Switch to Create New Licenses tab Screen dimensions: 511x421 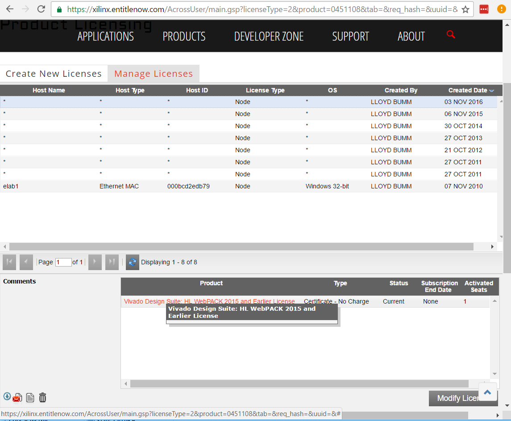(54, 74)
